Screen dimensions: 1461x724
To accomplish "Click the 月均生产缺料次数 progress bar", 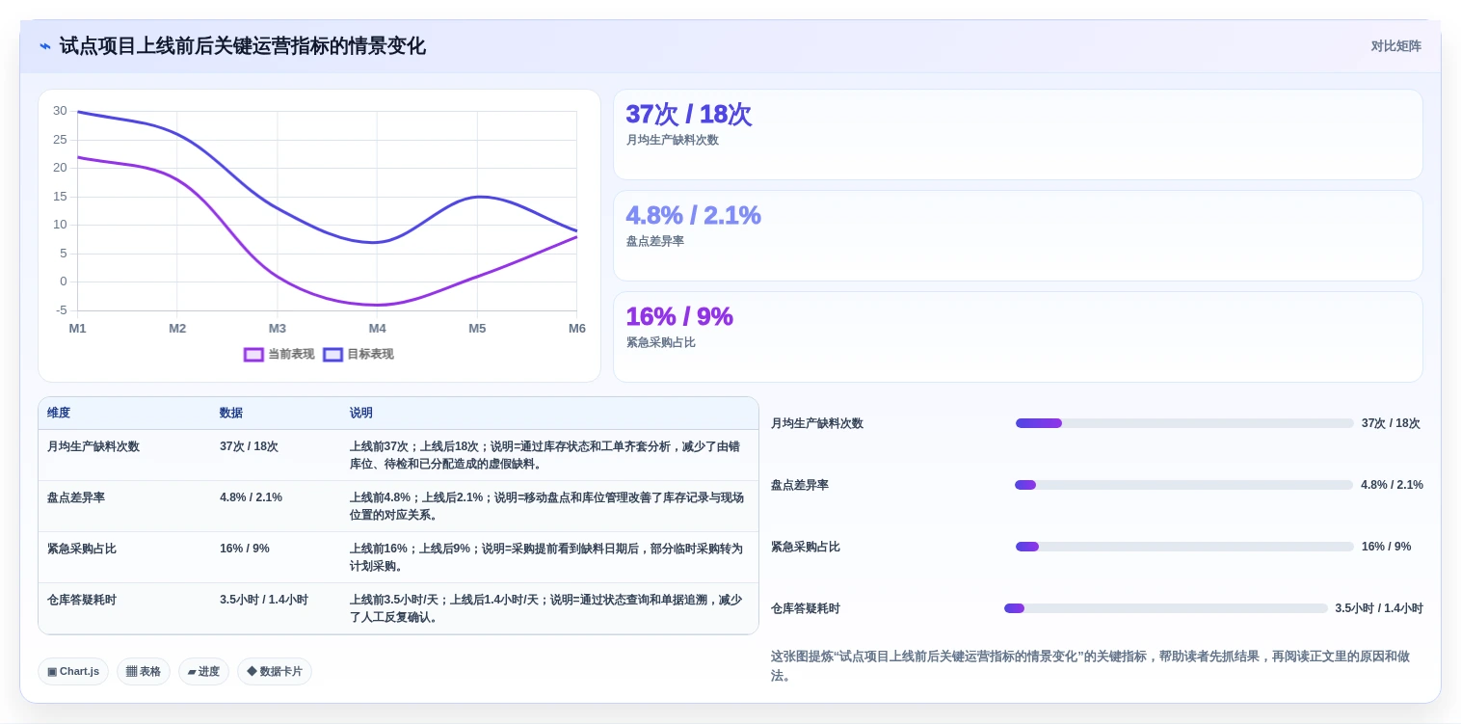I will tap(1184, 423).
